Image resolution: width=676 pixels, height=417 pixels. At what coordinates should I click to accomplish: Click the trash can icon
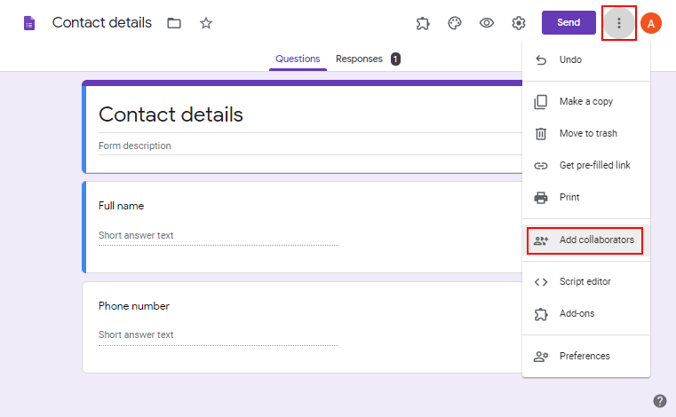click(x=541, y=134)
